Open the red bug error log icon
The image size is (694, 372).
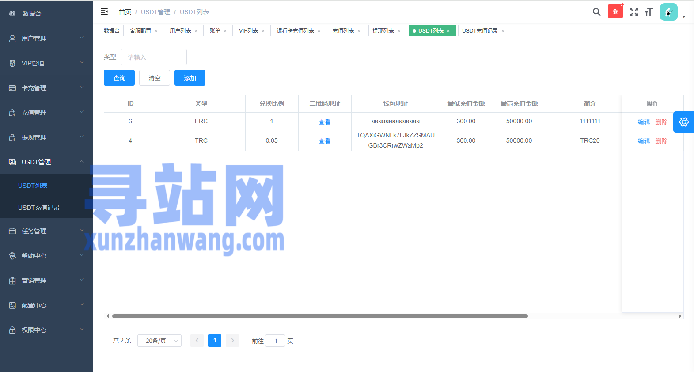(615, 11)
